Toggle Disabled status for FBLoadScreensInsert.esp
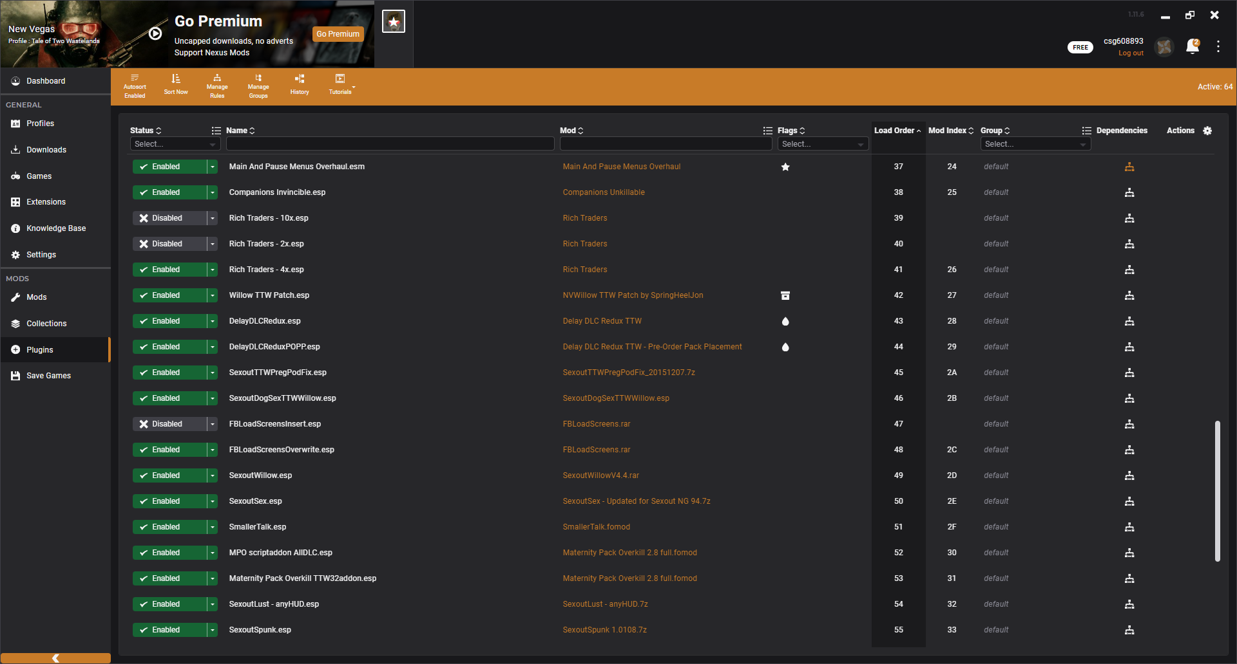 click(169, 424)
